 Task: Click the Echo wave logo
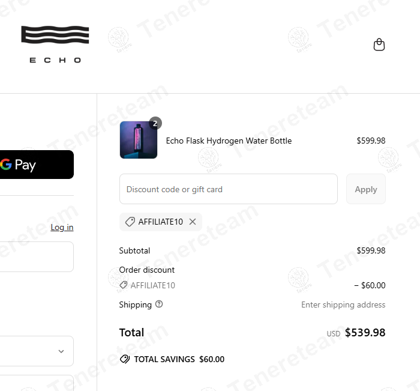[55, 44]
